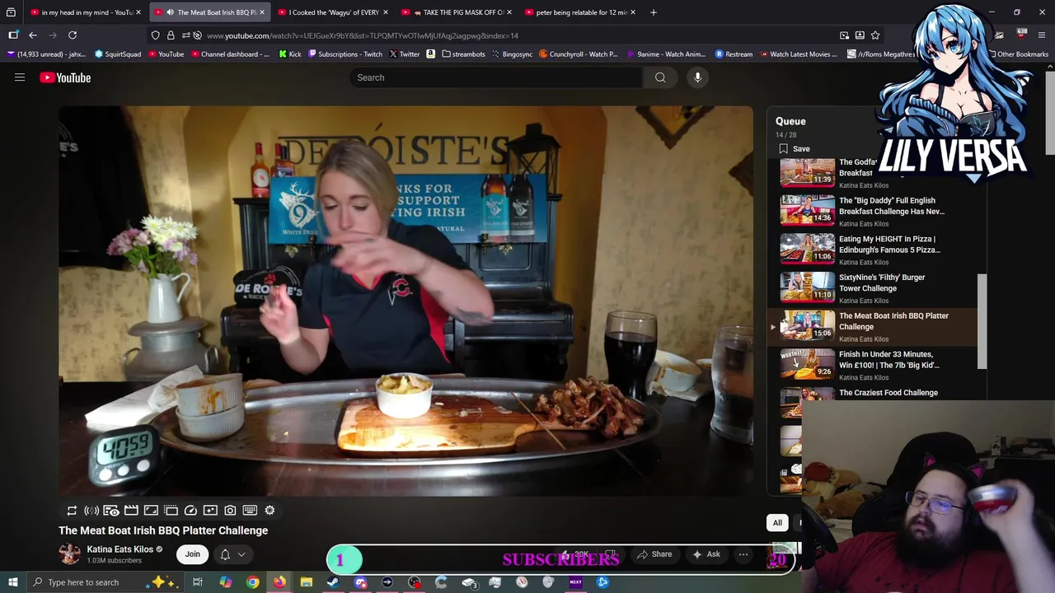
Task: Save the queue with the Save button
Action: click(794, 149)
